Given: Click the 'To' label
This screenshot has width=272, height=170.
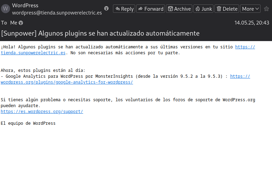Looking at the screenshot, I should (x=4, y=23).
